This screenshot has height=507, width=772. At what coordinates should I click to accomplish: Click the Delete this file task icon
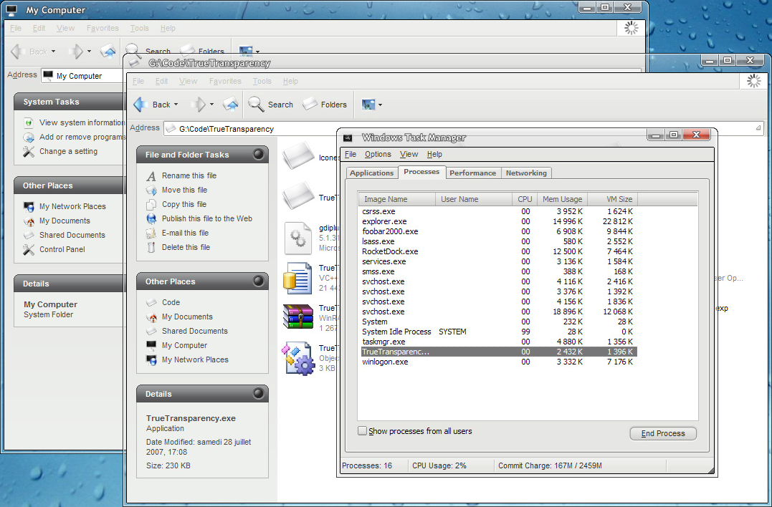[151, 247]
